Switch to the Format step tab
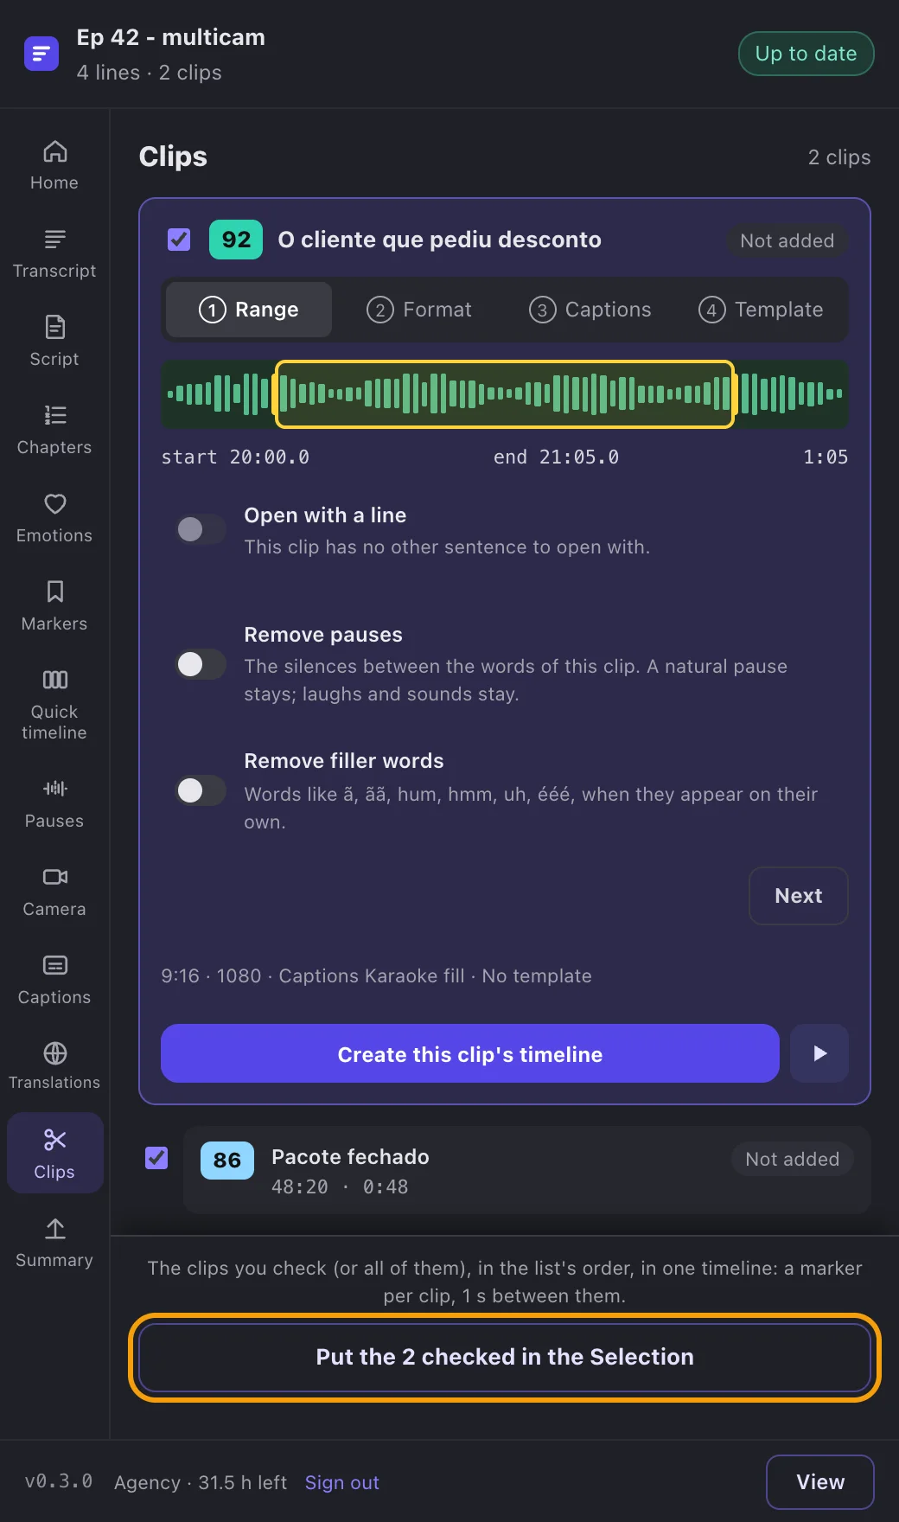This screenshot has width=899, height=1522. (419, 310)
